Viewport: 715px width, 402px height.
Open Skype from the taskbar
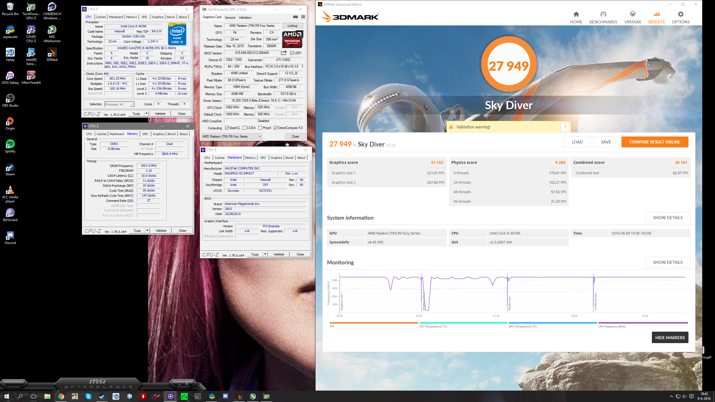88,396
